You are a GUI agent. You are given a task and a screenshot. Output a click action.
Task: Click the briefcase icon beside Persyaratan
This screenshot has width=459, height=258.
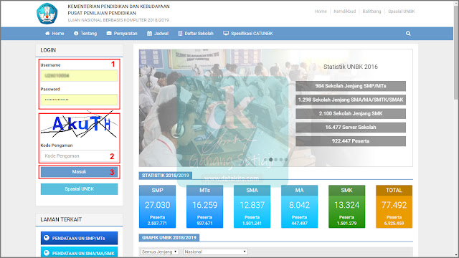click(x=109, y=34)
